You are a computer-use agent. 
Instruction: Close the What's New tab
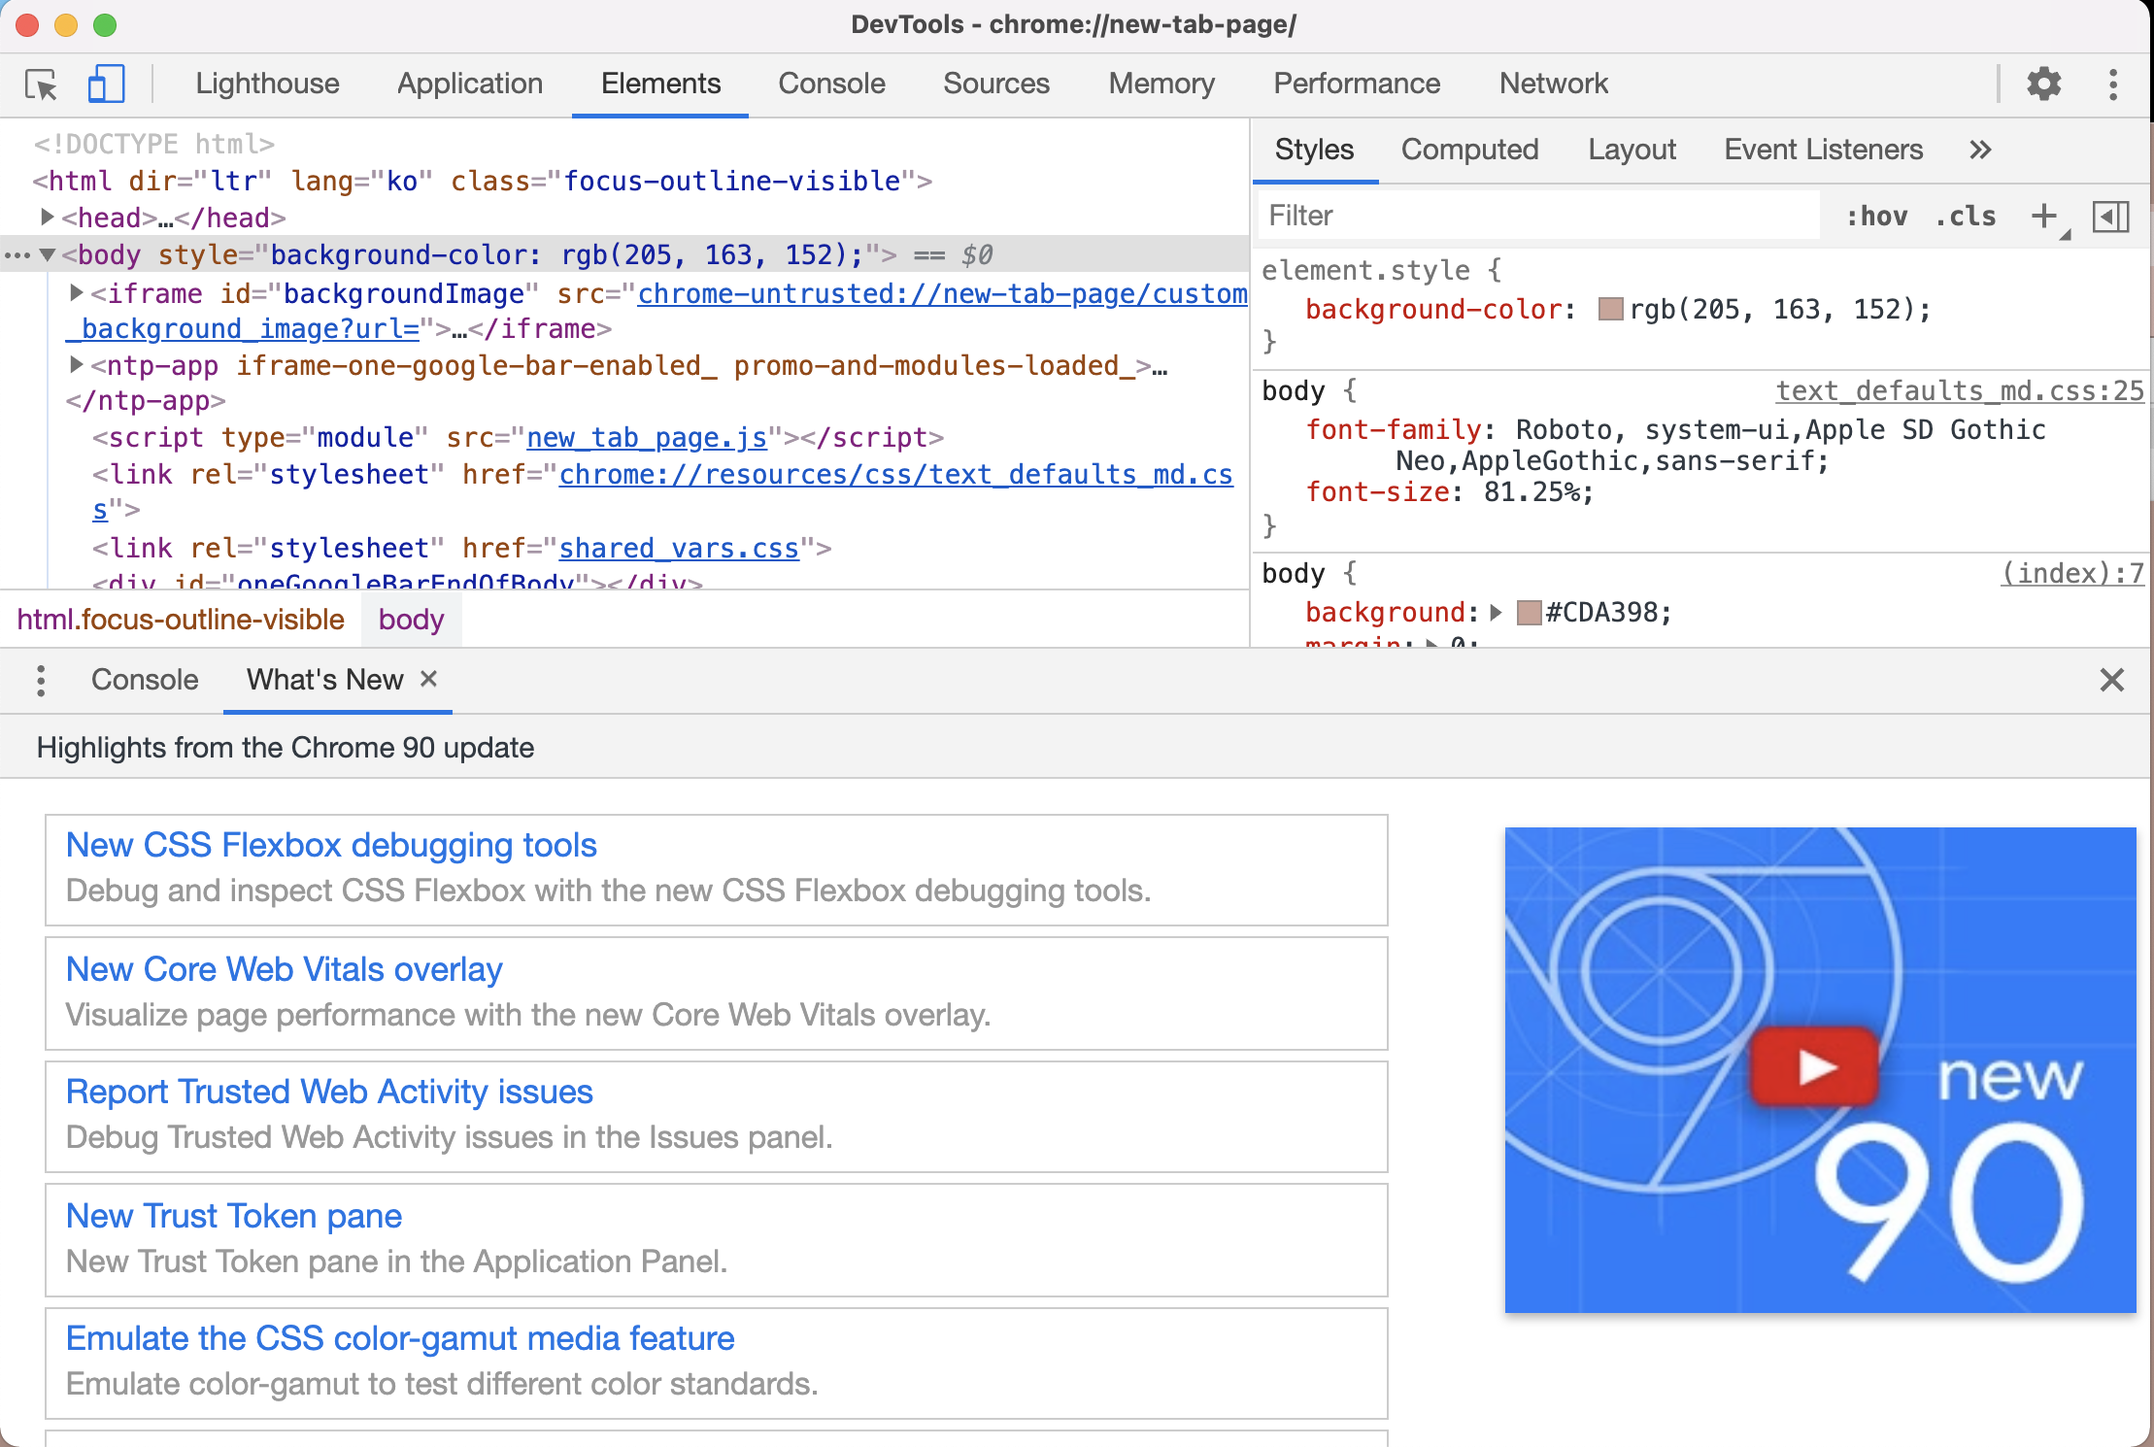(x=428, y=679)
